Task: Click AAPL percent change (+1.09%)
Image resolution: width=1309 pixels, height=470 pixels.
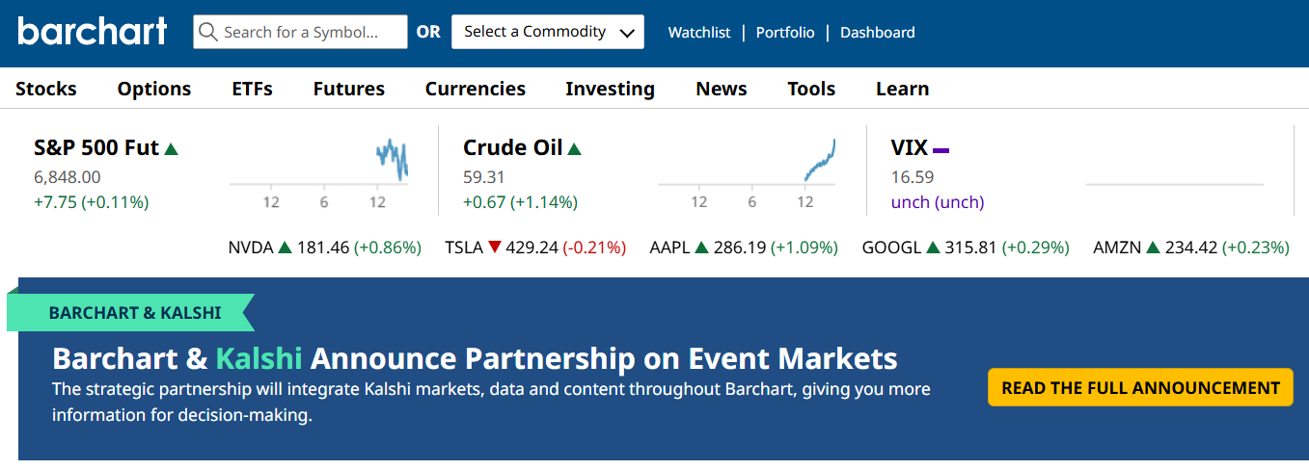Action: coord(804,248)
